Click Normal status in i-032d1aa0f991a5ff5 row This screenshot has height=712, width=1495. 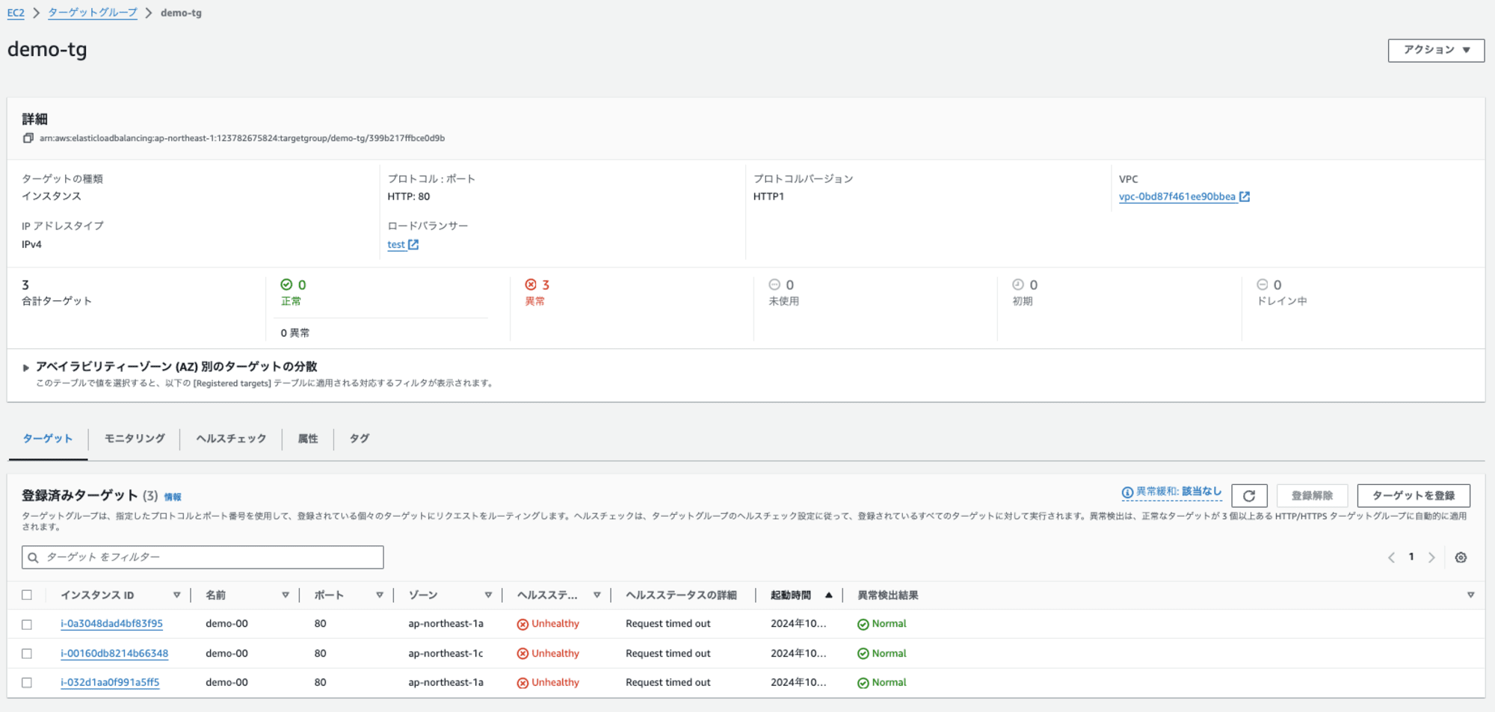tap(881, 682)
